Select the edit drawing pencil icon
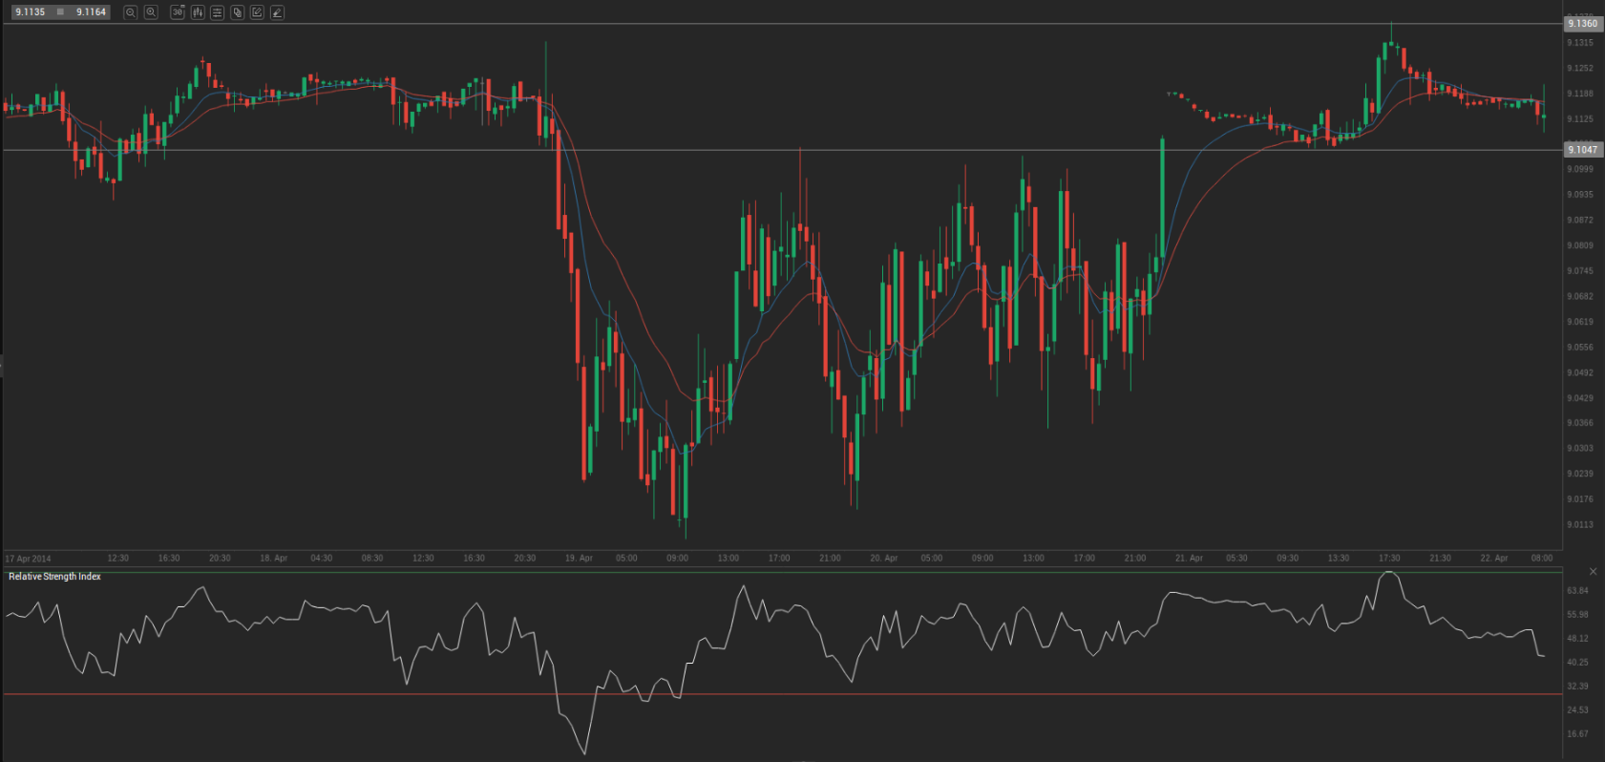Viewport: 1605px width, 762px height. [x=257, y=12]
